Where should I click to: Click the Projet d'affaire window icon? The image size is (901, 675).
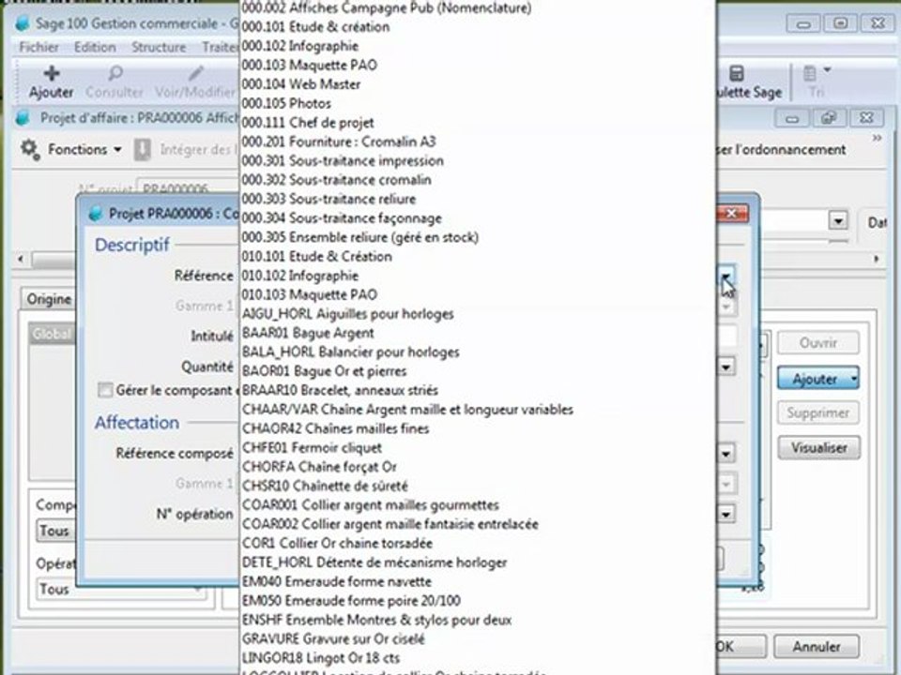click(23, 118)
